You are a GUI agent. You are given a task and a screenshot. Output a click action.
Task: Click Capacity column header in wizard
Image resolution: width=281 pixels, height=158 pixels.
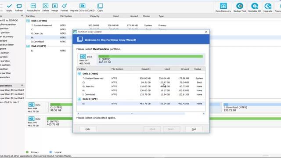click(146, 69)
